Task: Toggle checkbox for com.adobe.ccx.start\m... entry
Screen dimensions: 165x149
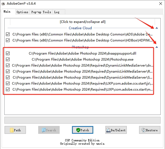Action: (x=8, y=90)
